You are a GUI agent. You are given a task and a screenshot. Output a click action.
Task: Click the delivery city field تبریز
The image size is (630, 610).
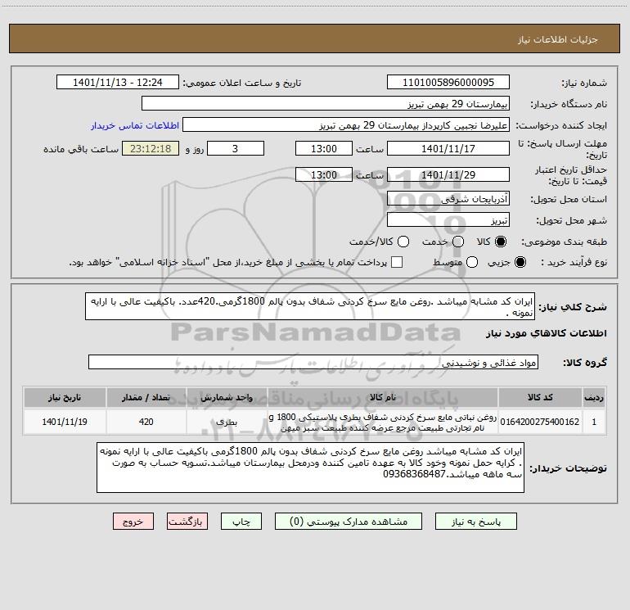(448, 220)
